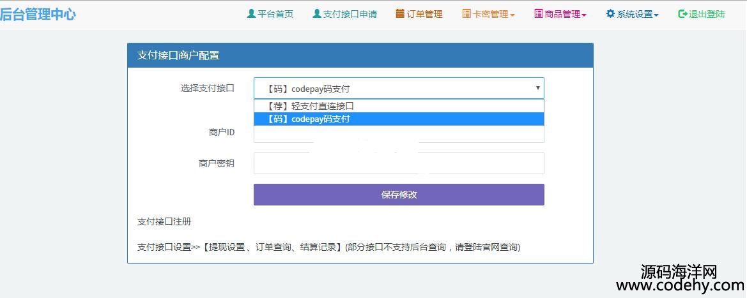Screen dimensions: 747x298
Task: Click the list icon beside 商品管理
Action: pyautogui.click(x=538, y=14)
